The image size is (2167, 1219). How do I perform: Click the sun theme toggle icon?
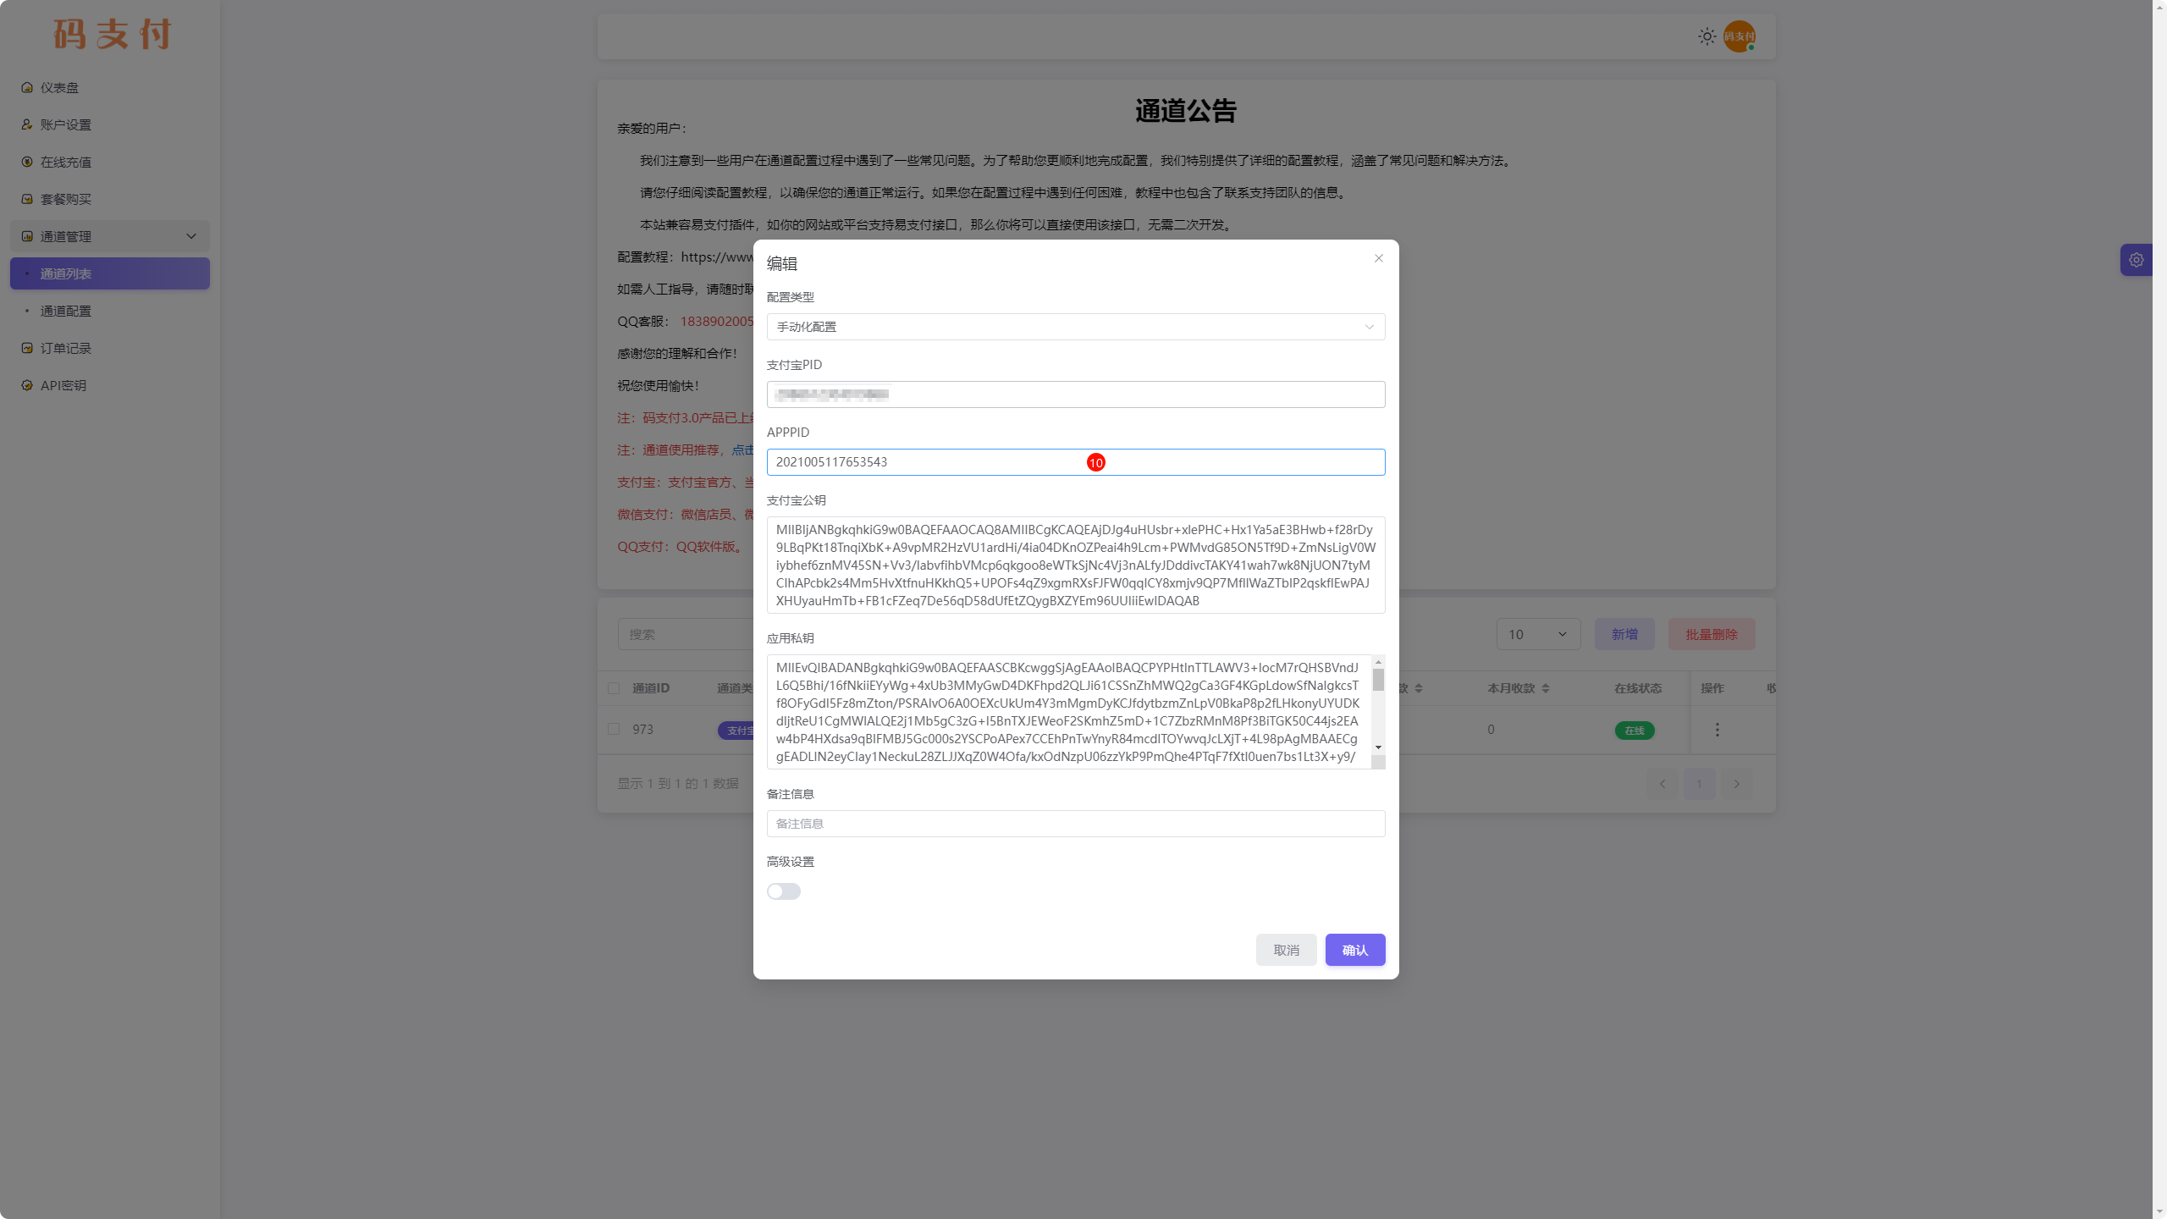[x=1707, y=36]
